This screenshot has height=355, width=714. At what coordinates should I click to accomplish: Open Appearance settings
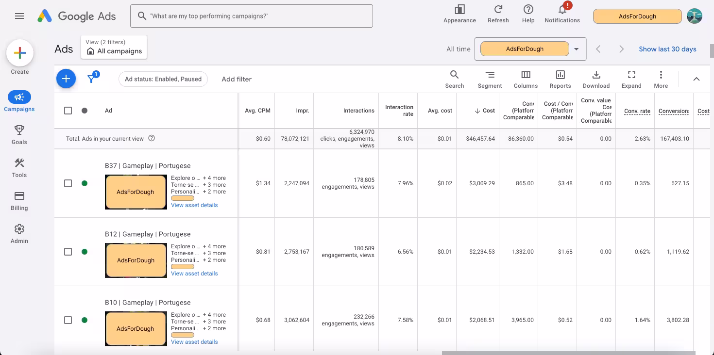(459, 14)
